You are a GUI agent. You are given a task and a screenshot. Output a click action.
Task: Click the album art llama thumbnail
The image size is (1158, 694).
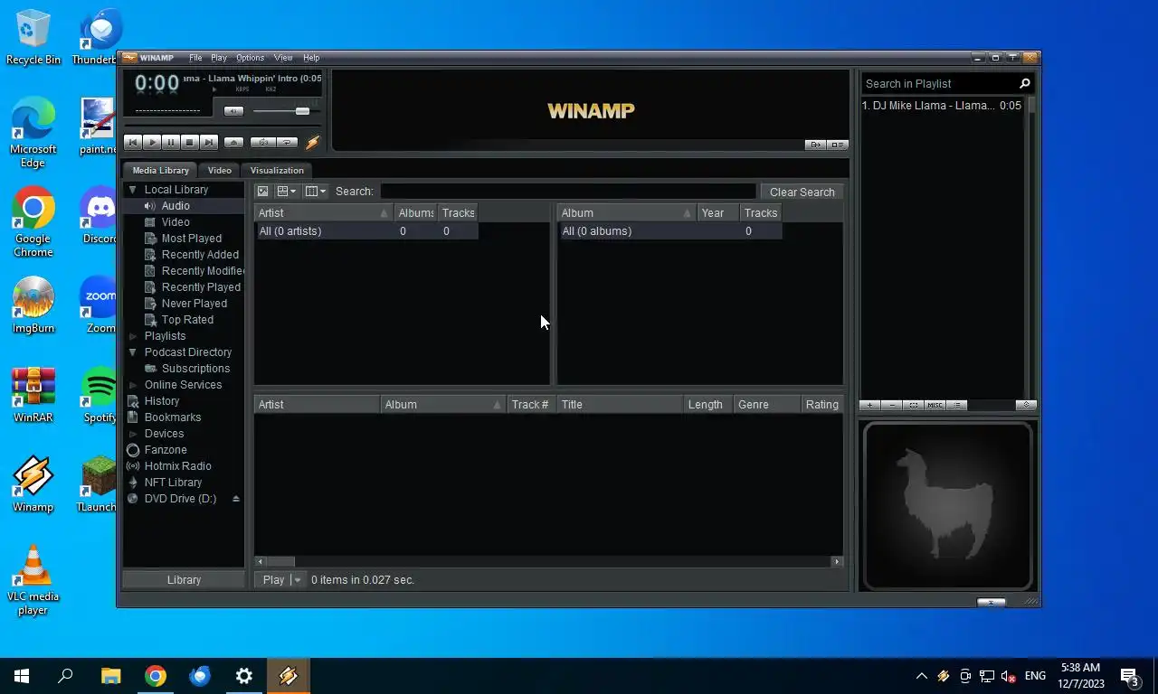tap(948, 506)
